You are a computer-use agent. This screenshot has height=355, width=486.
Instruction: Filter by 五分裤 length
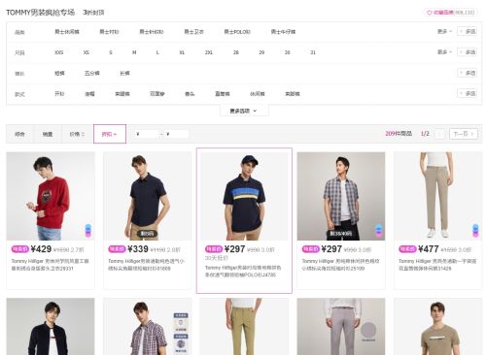pyautogui.click(x=92, y=73)
